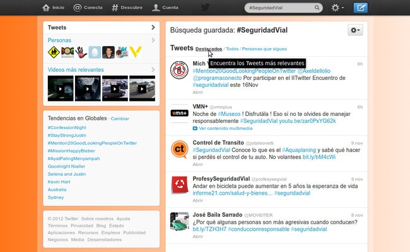410x252 pixels.
Task: Play the second relevant video thumbnail
Action: tap(88, 89)
